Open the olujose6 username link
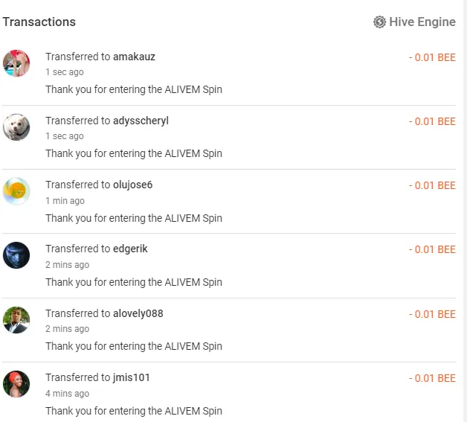Viewport: 467px width, 422px height. pos(132,185)
